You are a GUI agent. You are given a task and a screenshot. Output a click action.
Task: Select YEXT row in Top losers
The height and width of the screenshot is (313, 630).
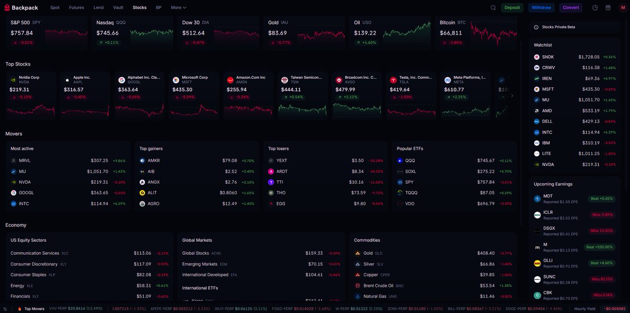click(325, 161)
